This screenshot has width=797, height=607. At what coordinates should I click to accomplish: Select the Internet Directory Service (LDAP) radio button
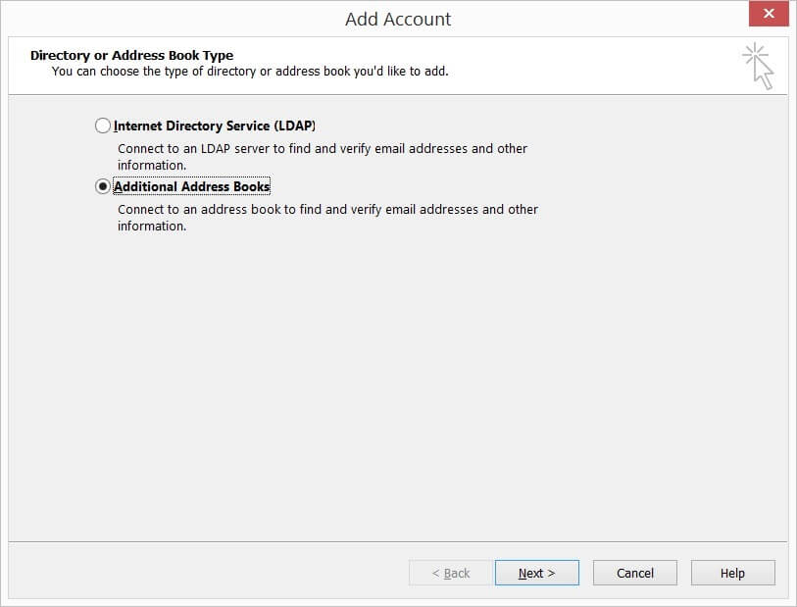(103, 126)
